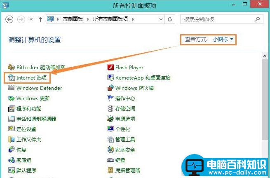Click the scrollbar up arrow

(265, 56)
